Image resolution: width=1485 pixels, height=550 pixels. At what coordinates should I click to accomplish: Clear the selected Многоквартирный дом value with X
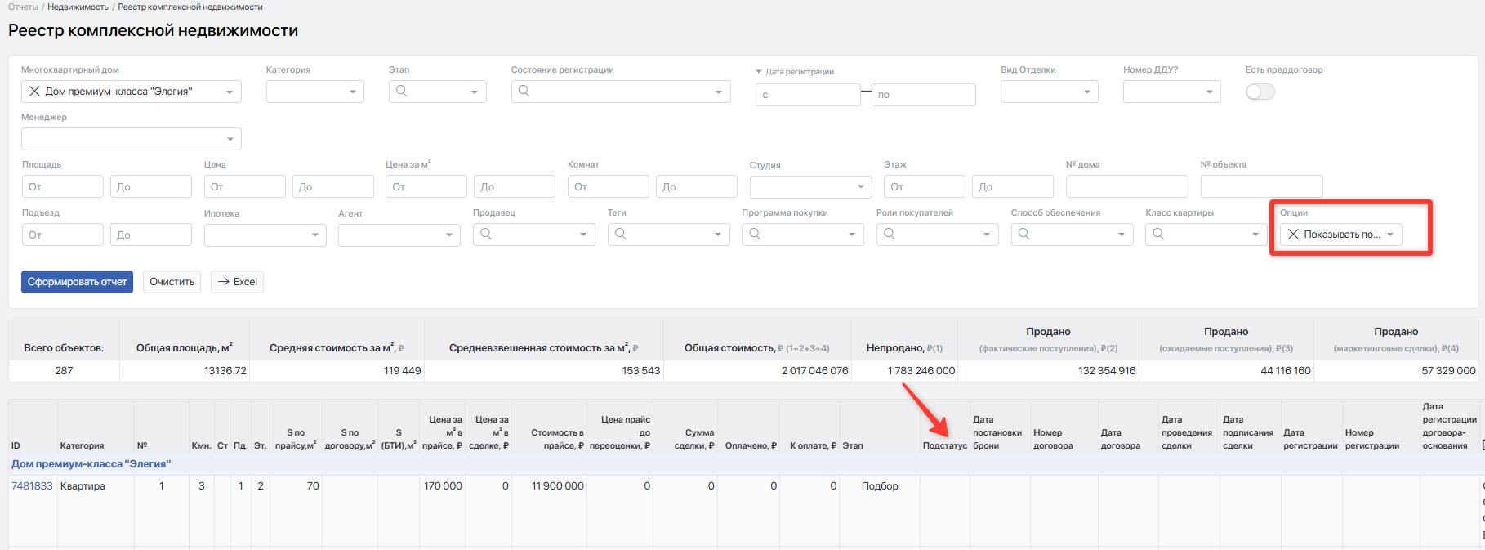(34, 92)
